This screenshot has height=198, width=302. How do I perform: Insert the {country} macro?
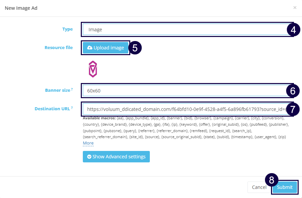tap(91, 124)
